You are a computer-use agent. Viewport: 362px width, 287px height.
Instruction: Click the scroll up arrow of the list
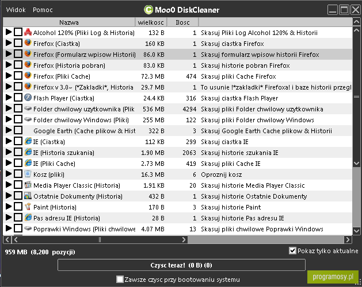pos(356,22)
